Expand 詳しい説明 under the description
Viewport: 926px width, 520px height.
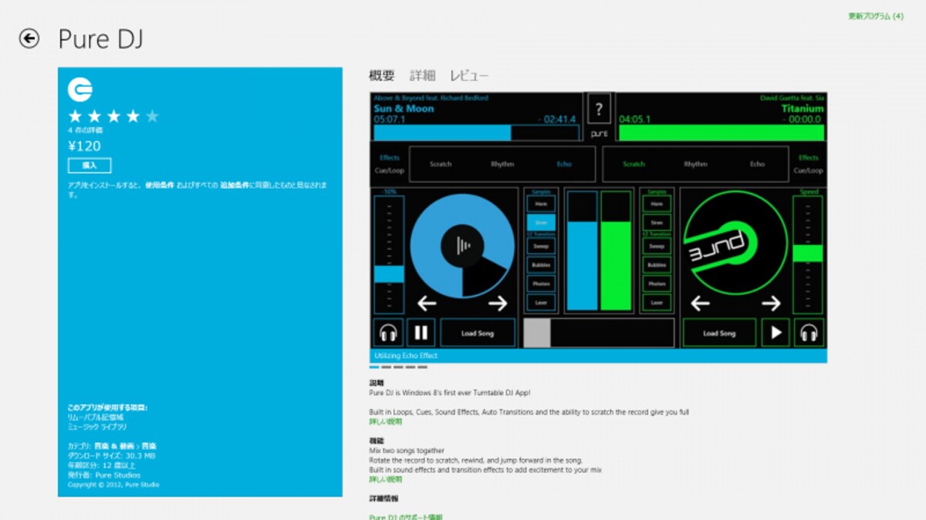click(385, 422)
